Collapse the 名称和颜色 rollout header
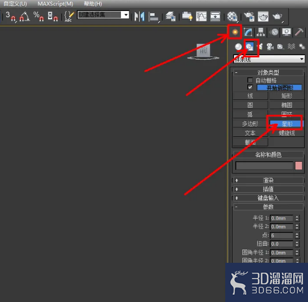This screenshot has height=302, width=308. (268, 155)
